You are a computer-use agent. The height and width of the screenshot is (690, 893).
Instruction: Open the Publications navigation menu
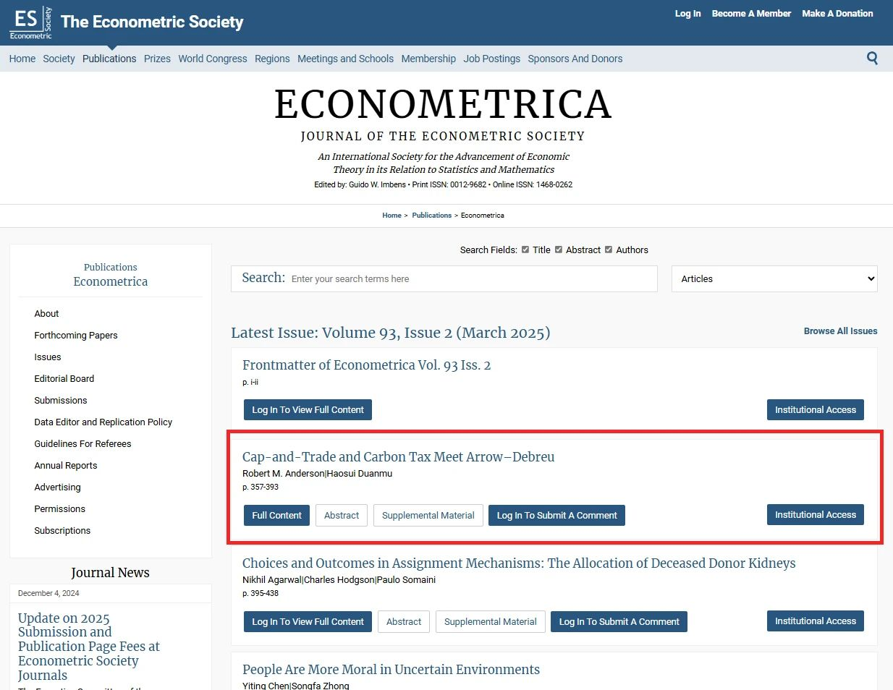click(x=109, y=59)
